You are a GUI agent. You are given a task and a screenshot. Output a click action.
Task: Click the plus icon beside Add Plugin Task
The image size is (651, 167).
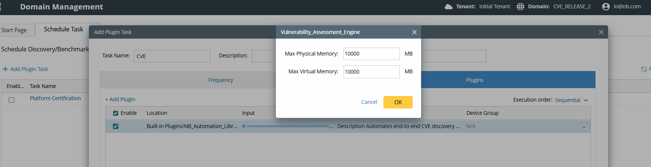coord(5,69)
